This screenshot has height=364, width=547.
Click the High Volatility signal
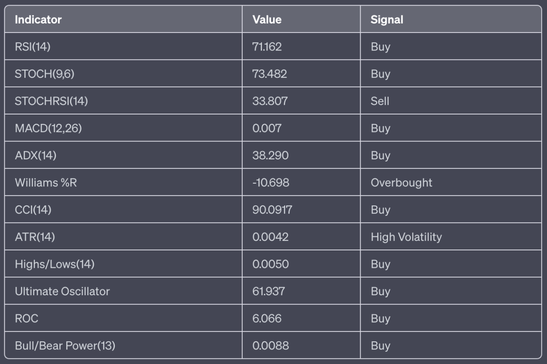click(406, 237)
